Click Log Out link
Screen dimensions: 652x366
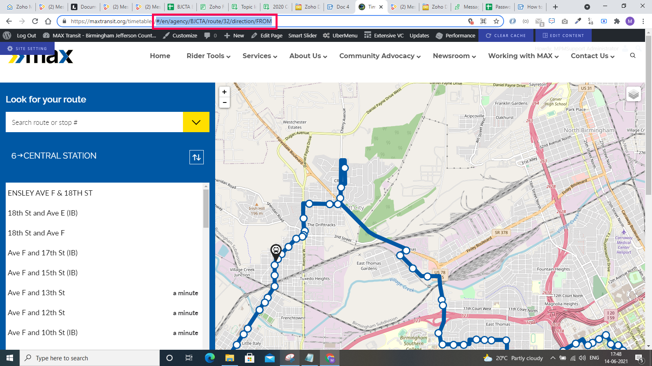point(26,35)
